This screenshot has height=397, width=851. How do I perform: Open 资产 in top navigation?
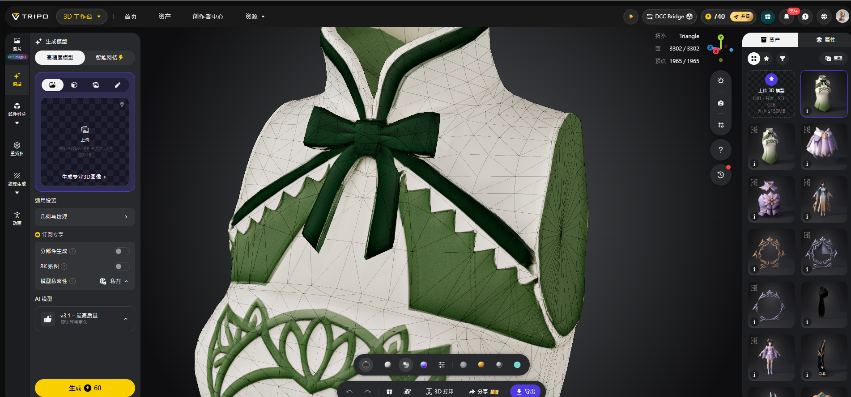coord(165,17)
